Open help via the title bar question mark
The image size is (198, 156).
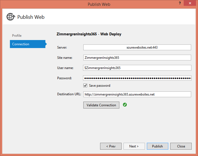tap(181, 4)
